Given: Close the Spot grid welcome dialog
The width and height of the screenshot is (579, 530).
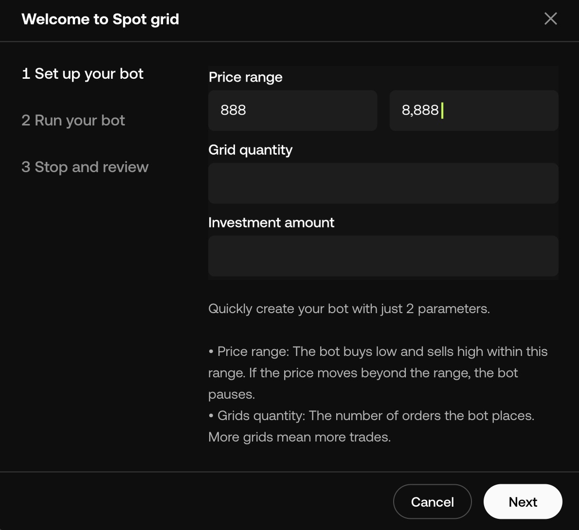Looking at the screenshot, I should coord(550,19).
